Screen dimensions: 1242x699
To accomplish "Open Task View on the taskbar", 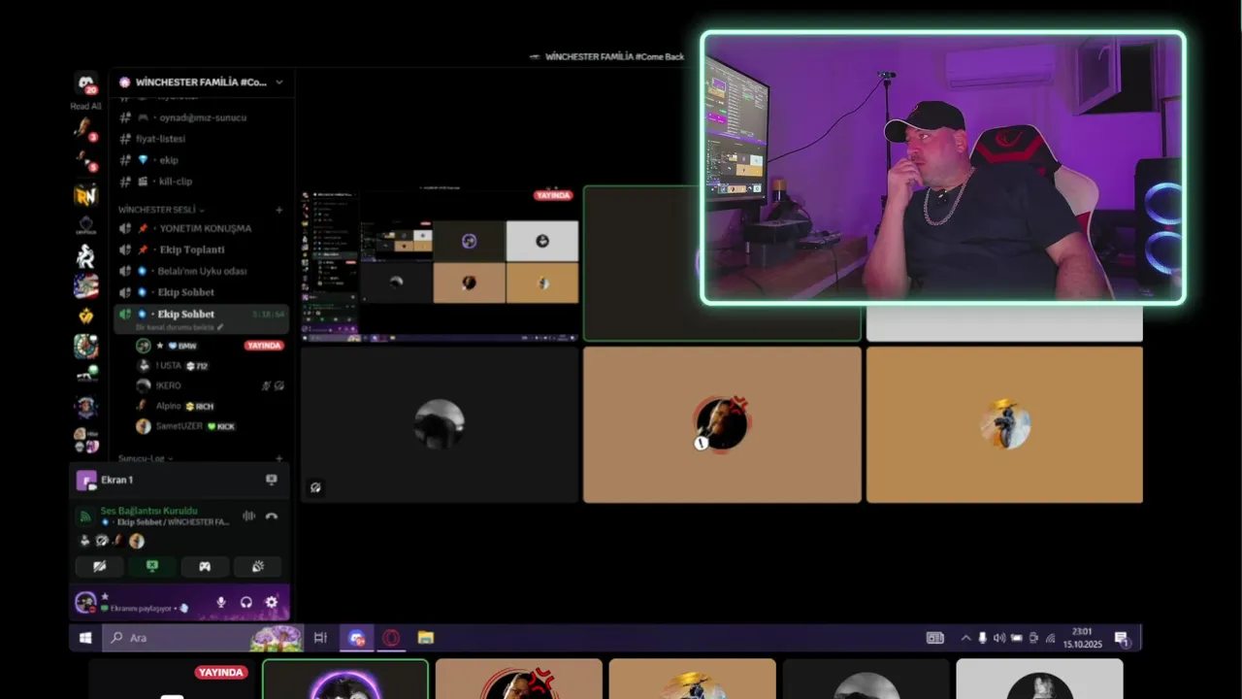I will click(x=320, y=638).
